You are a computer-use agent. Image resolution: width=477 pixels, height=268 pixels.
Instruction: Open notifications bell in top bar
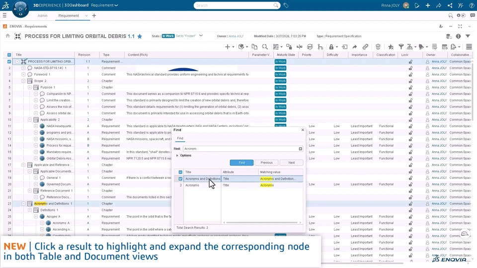(417, 5)
